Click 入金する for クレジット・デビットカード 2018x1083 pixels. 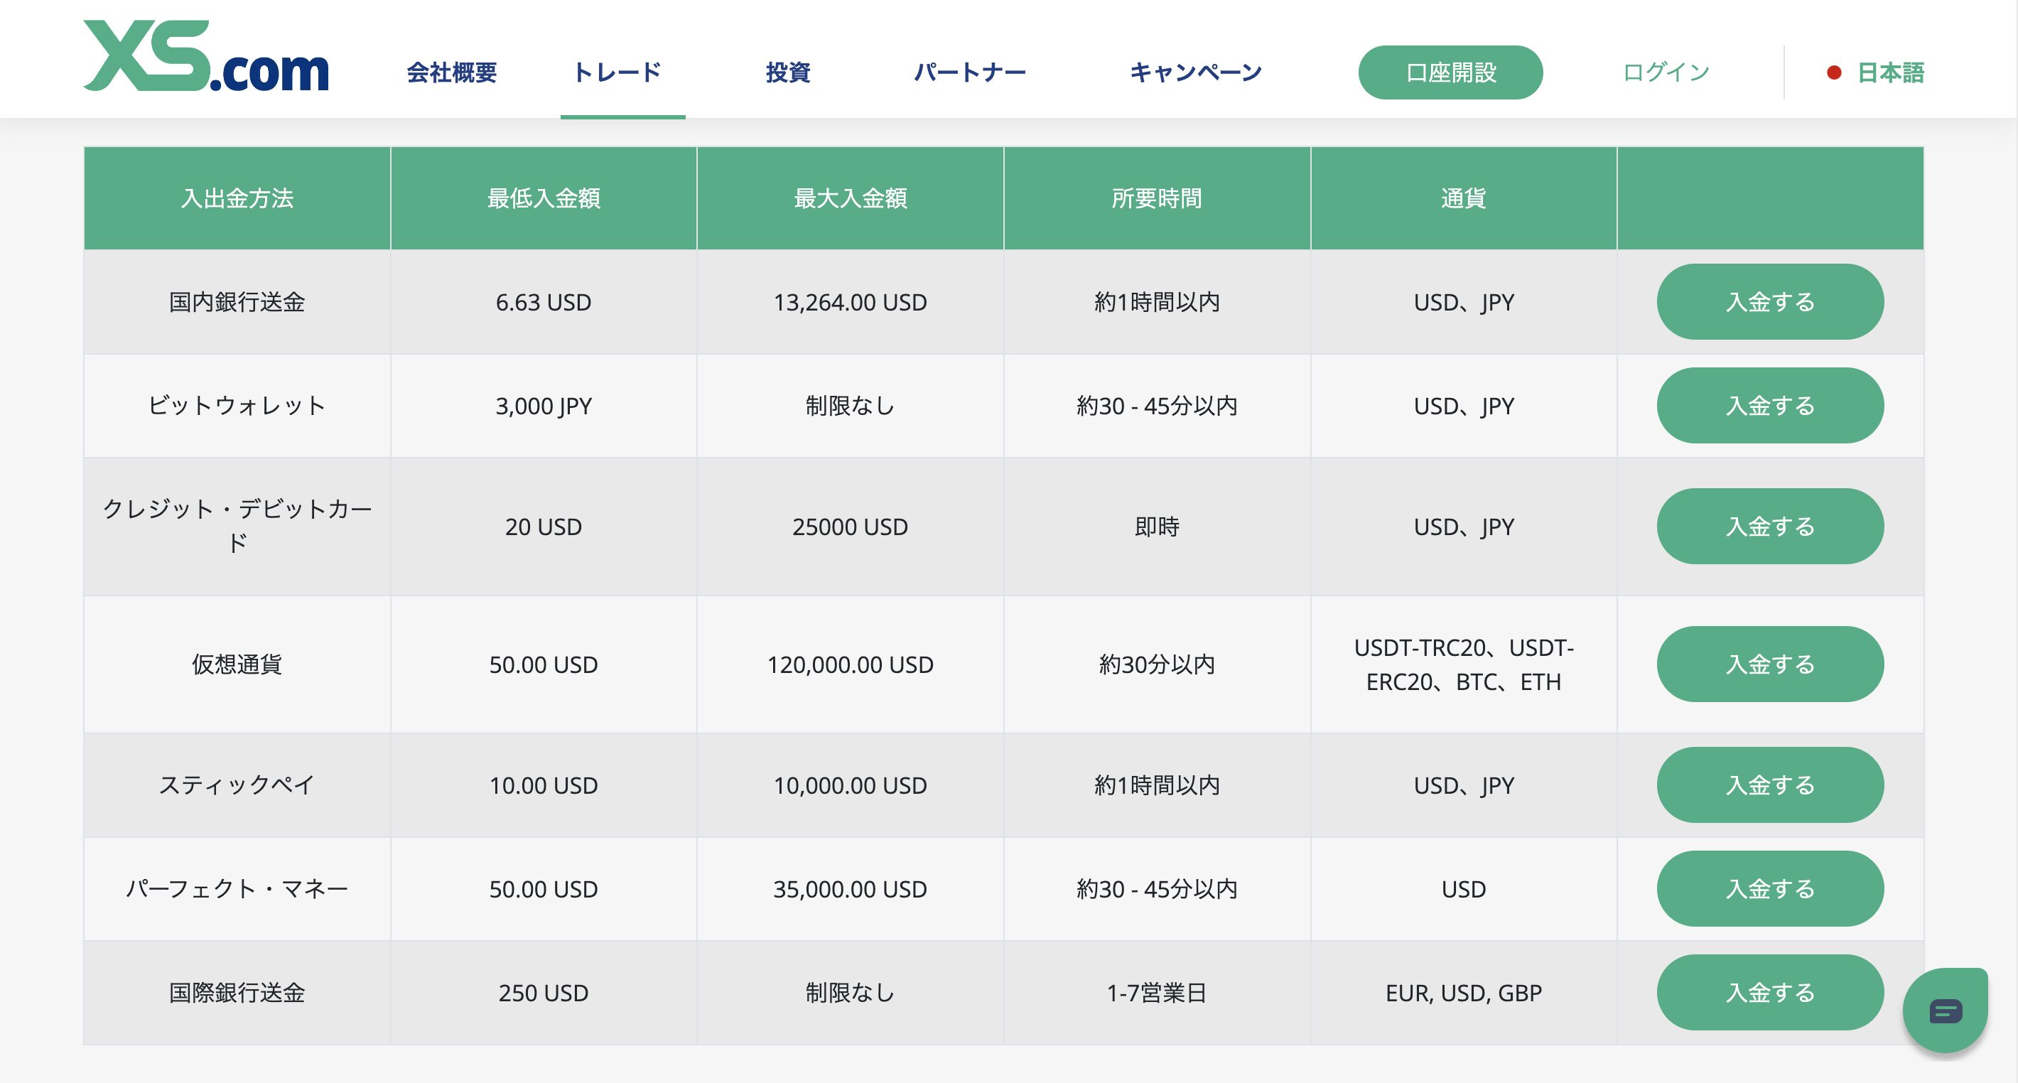point(1770,527)
